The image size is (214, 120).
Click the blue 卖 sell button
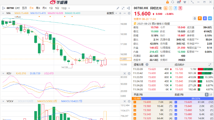(205, 18)
